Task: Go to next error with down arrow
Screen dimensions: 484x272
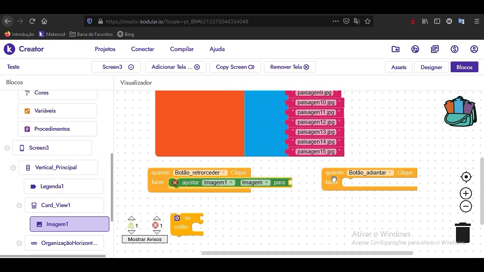Action: pos(157,232)
